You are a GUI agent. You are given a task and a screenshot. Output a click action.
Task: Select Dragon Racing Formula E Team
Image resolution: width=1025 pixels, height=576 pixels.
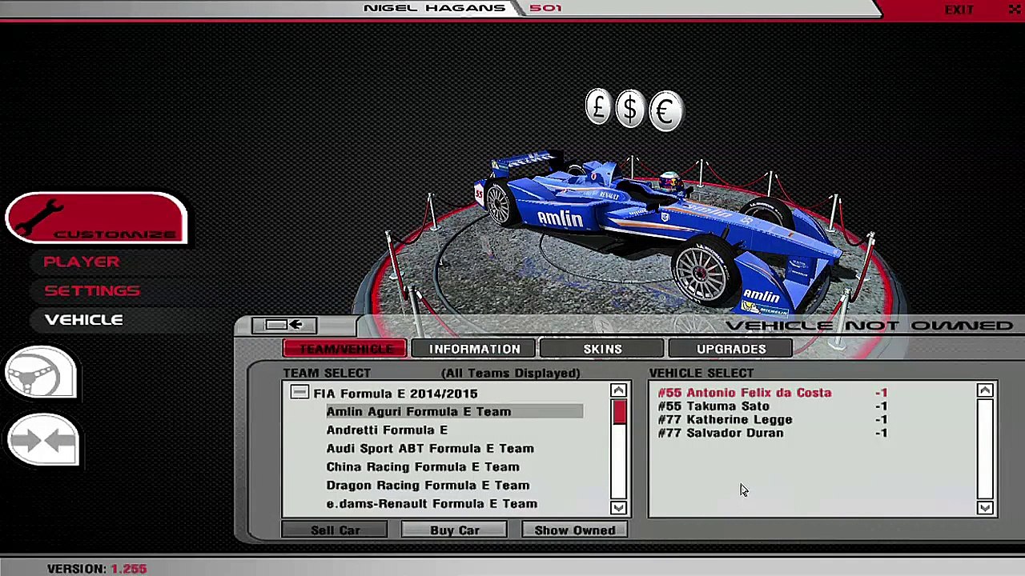pyautogui.click(x=428, y=485)
